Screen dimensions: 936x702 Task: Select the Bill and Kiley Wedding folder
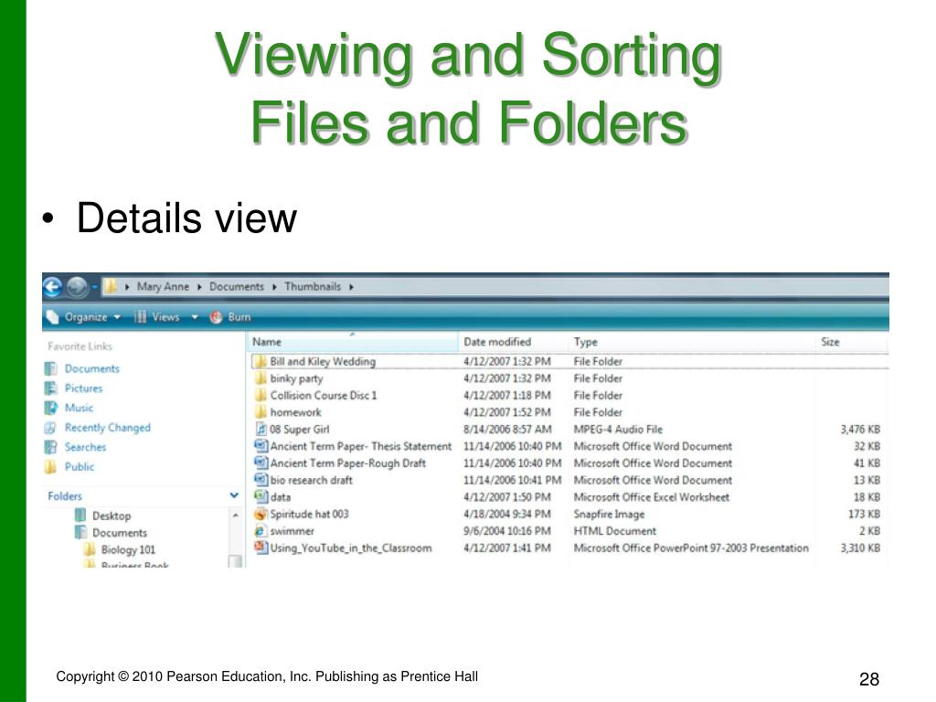click(x=323, y=362)
